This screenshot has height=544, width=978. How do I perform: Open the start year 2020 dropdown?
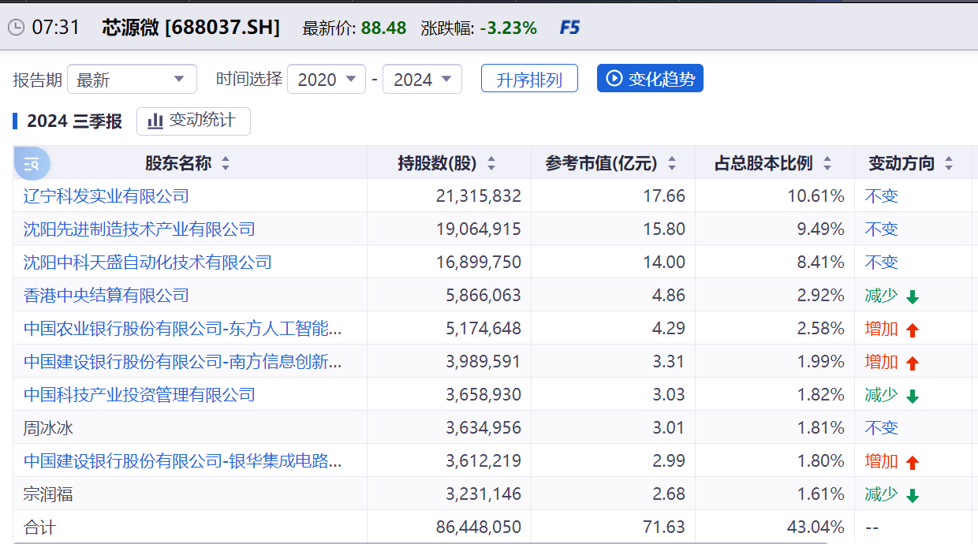tap(327, 80)
